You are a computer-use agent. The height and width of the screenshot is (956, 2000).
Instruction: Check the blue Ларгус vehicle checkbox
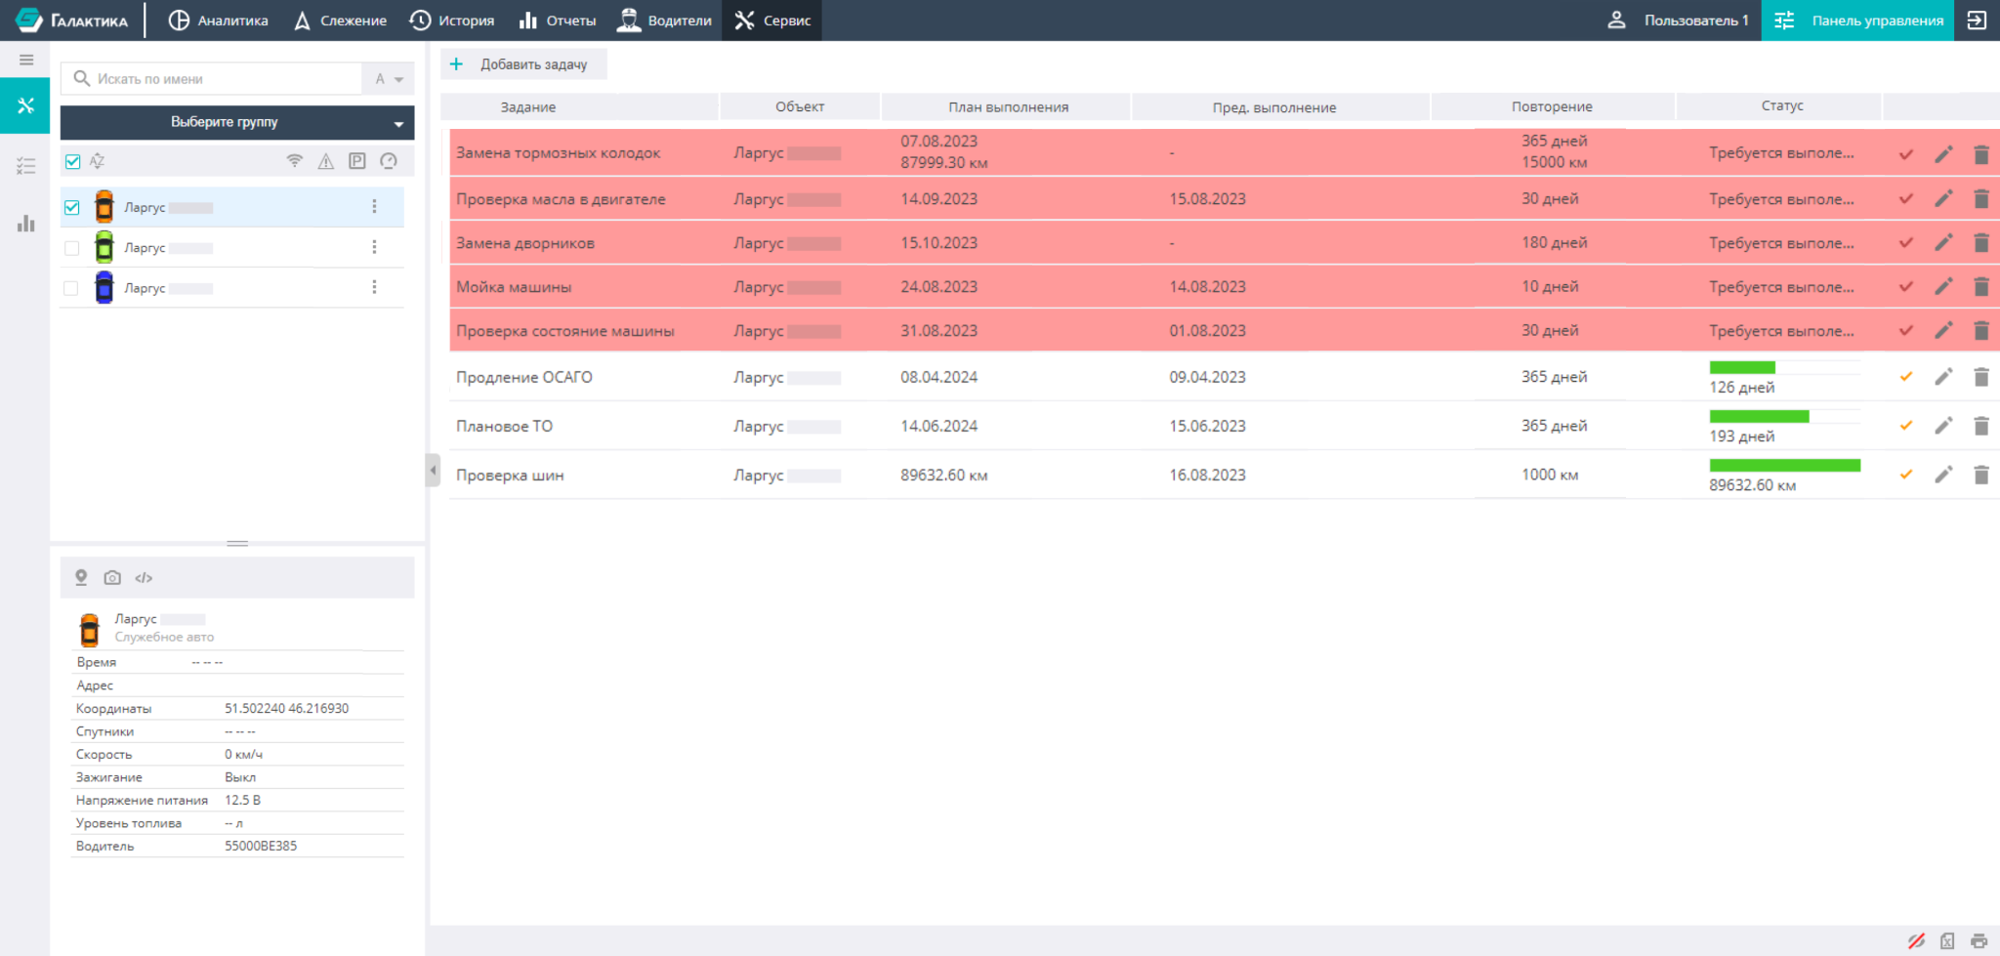pos(71,288)
